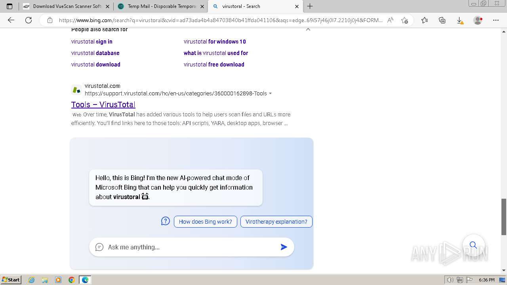Go back to the previous page

[11, 20]
